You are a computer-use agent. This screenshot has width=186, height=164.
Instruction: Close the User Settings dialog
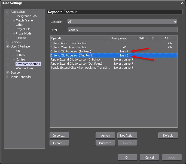(x=182, y=3)
